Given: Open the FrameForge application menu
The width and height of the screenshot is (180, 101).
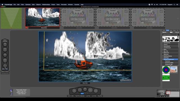Looking at the screenshot, I should (8, 4).
